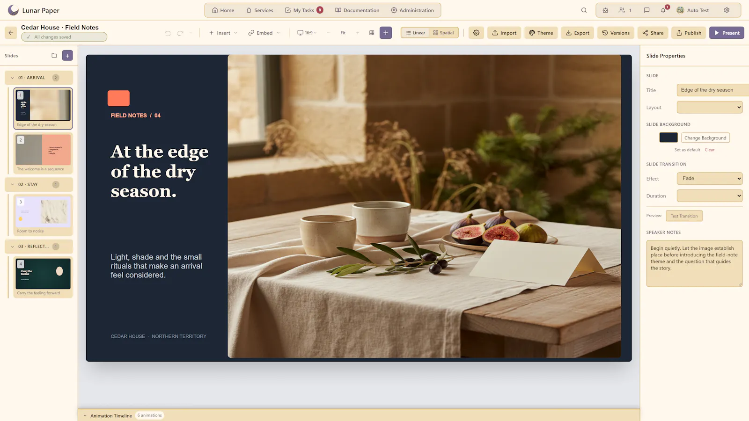Click the undo arrow icon
Image resolution: width=749 pixels, height=421 pixels.
[168, 33]
